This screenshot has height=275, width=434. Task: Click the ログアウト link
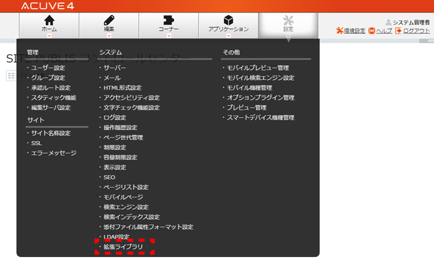coord(417,31)
